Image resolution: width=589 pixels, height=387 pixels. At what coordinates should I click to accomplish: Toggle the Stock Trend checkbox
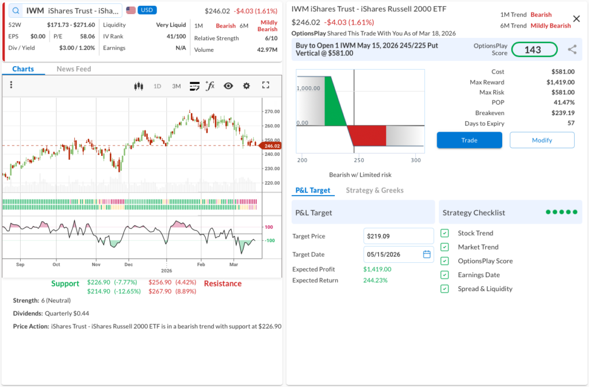point(445,233)
